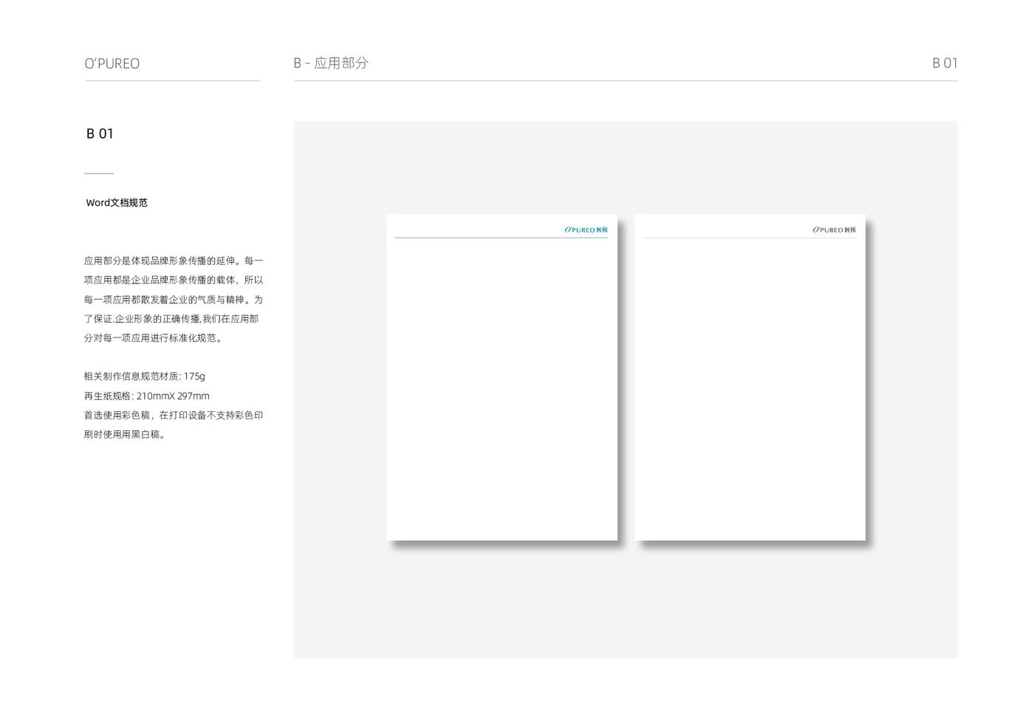
Task: Click the line '再生纸规格: 210mmX 297mm'
Action: click(147, 396)
